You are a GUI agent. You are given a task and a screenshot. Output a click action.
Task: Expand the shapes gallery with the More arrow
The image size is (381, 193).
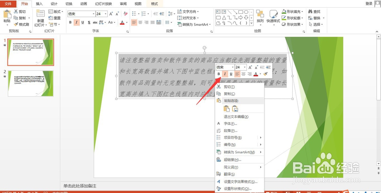[x=251, y=23]
